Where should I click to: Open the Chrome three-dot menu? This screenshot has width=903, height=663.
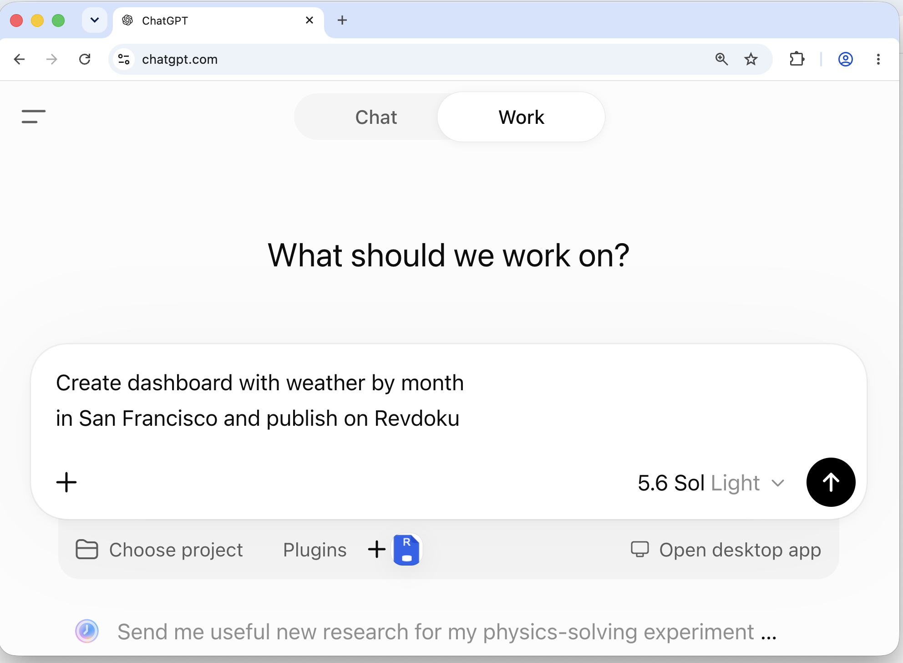click(878, 59)
